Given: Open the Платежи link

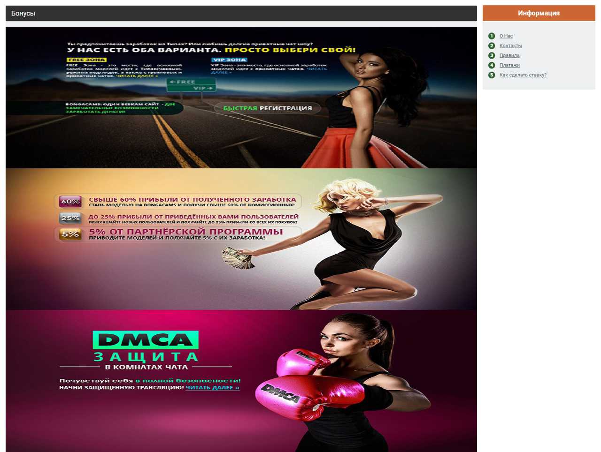Looking at the screenshot, I should [509, 66].
